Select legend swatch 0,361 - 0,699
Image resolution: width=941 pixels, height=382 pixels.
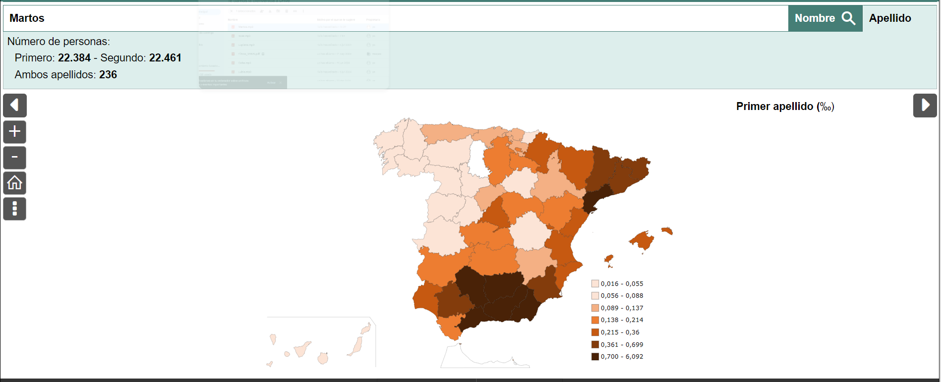coord(595,345)
